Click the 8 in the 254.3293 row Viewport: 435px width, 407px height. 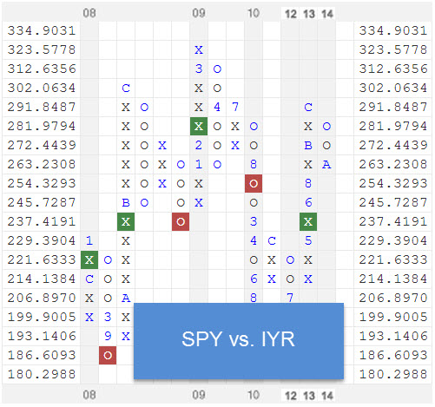[x=308, y=183]
